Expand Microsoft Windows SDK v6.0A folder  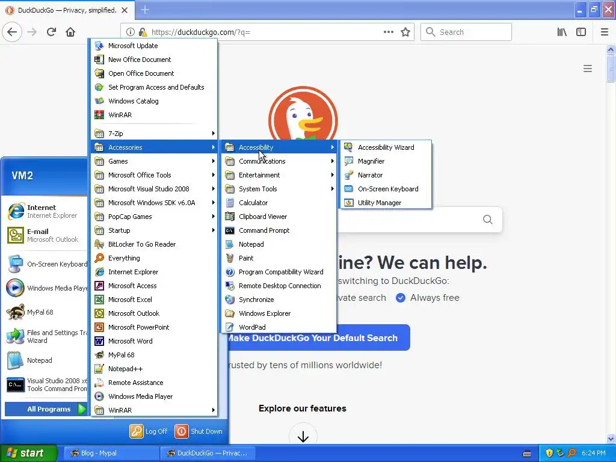point(154,203)
